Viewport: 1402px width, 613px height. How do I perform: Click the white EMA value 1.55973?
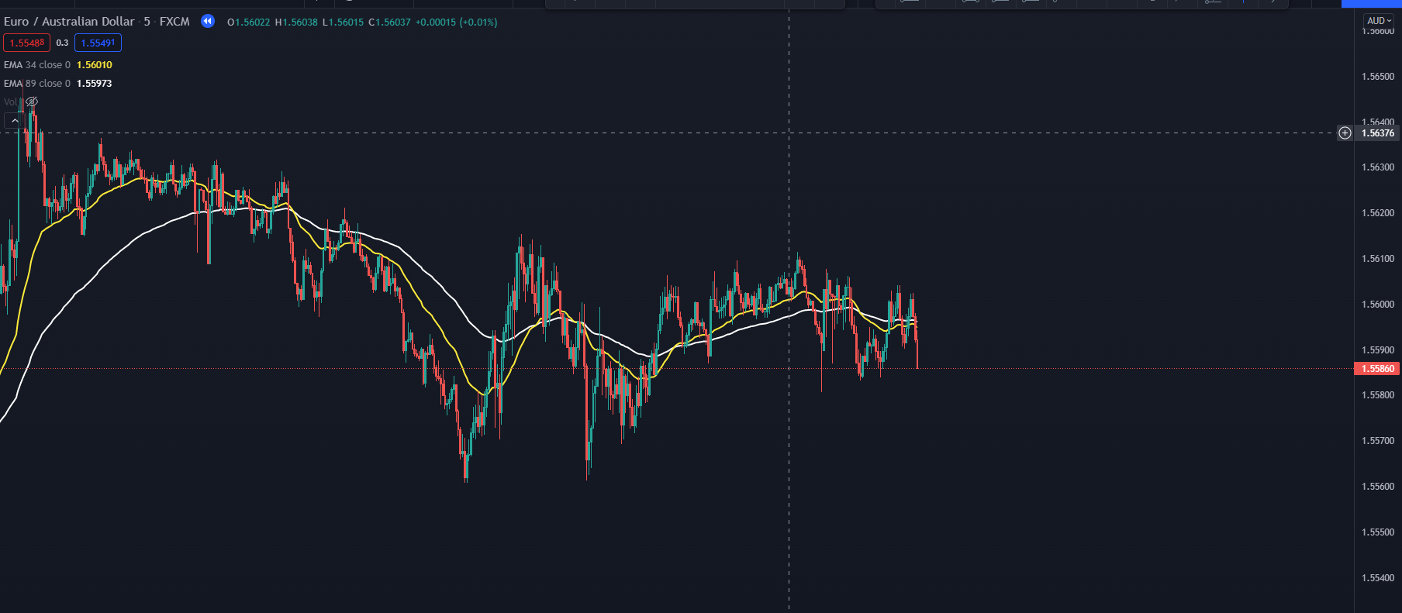pos(95,84)
